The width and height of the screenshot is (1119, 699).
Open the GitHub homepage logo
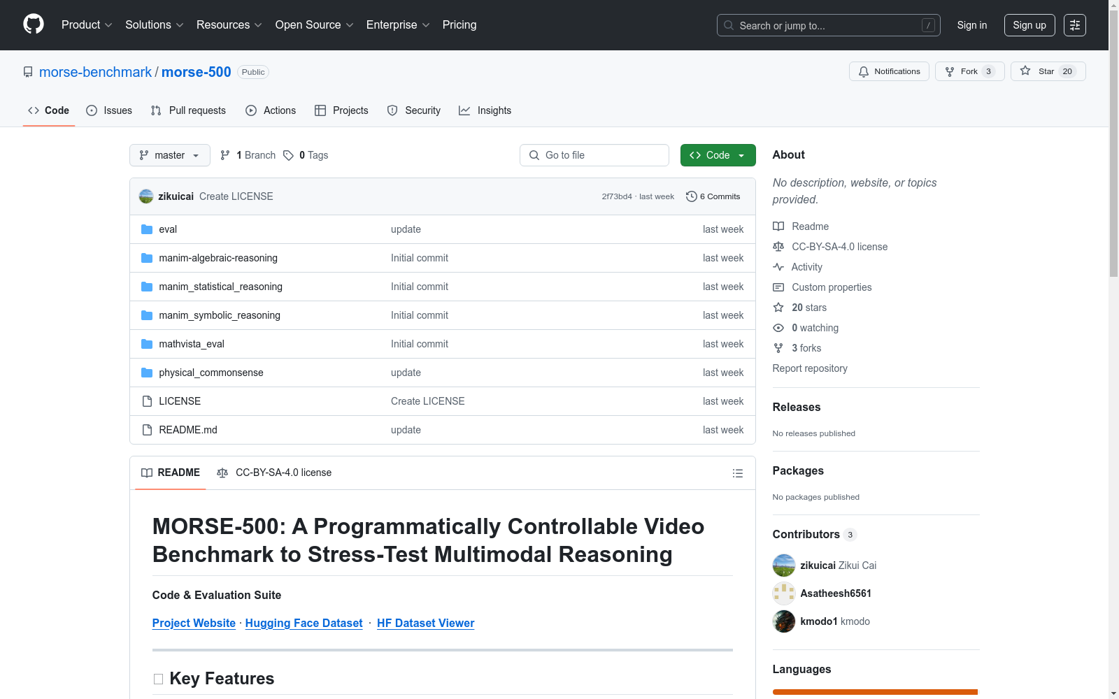pos(34,24)
